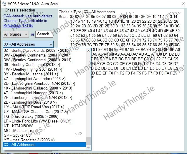Select KT - KTM XBOW chassis
The width and height of the screenshot is (187, 154).
44,126
